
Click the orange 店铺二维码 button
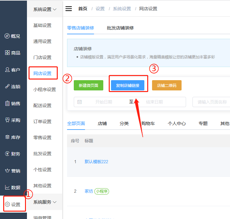click(x=167, y=85)
